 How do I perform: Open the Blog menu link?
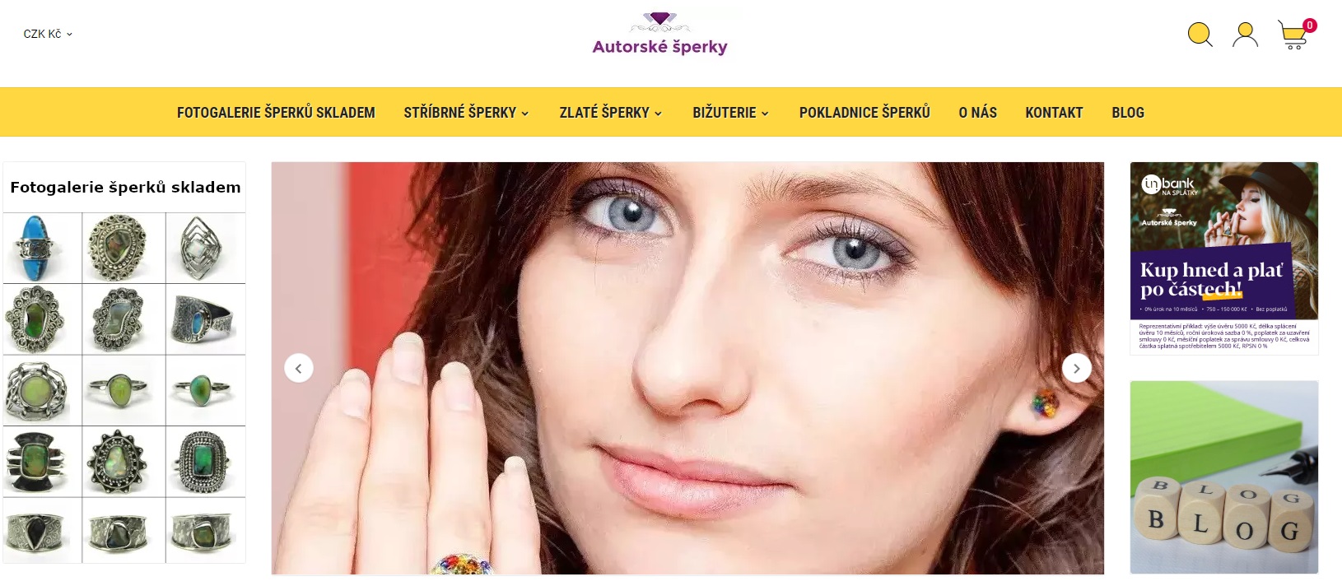click(x=1128, y=113)
